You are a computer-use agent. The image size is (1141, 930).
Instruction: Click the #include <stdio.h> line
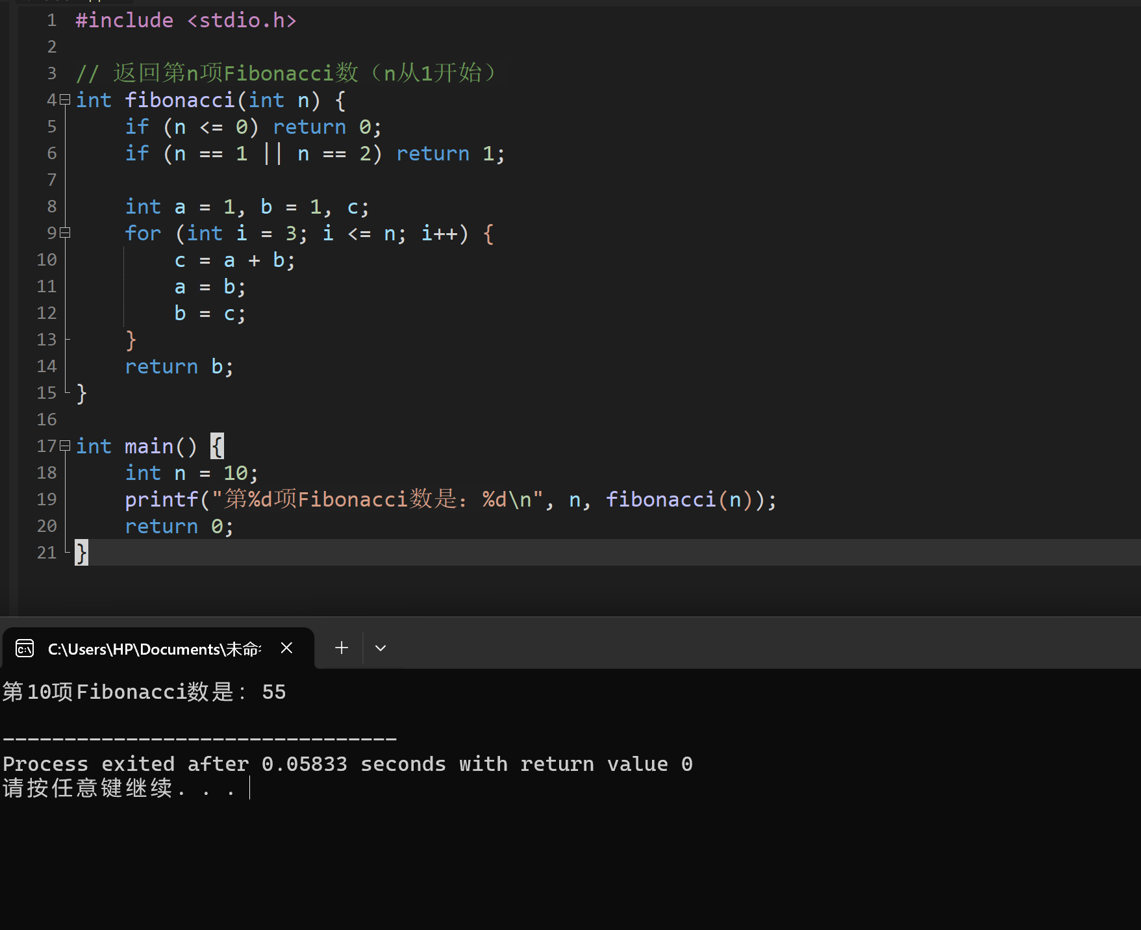[x=186, y=21]
